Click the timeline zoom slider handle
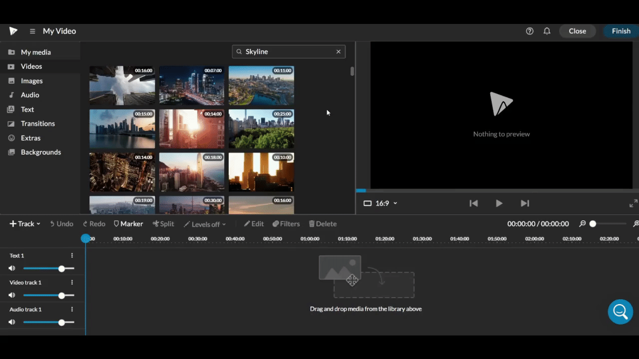This screenshot has width=639, height=359. tap(593, 224)
